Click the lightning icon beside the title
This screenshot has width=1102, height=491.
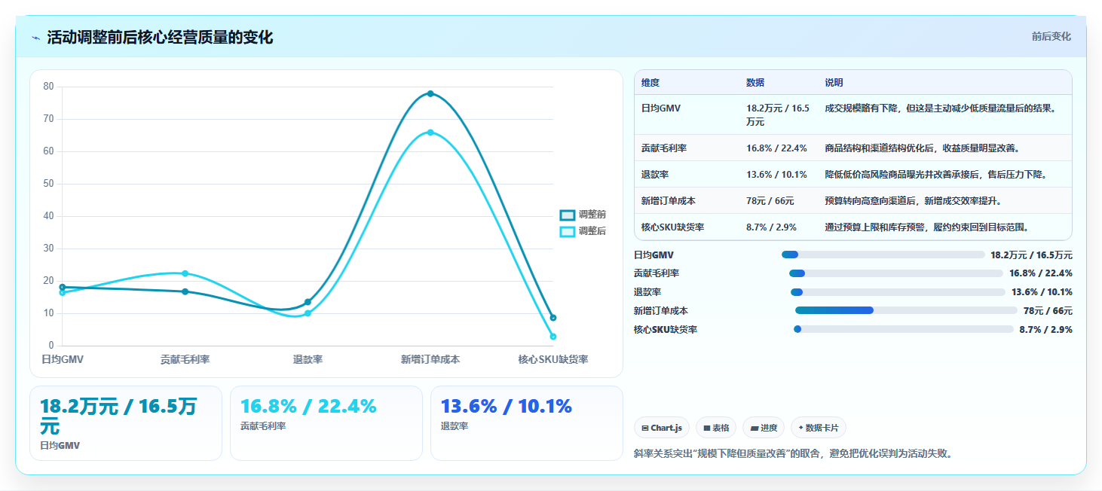point(35,38)
